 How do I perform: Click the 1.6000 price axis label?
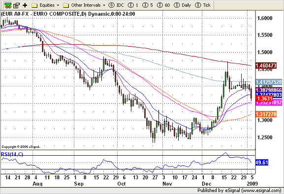click(265, 18)
